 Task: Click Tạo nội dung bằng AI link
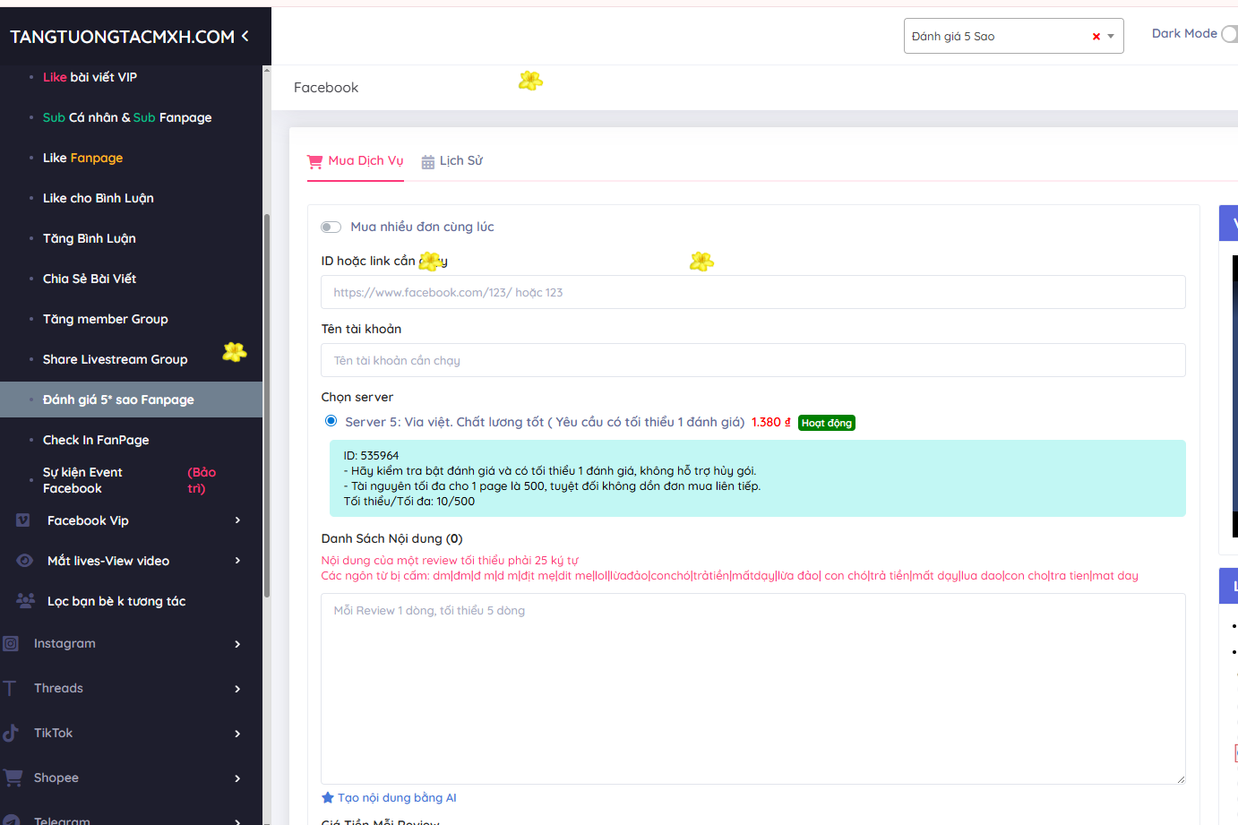[x=396, y=798]
